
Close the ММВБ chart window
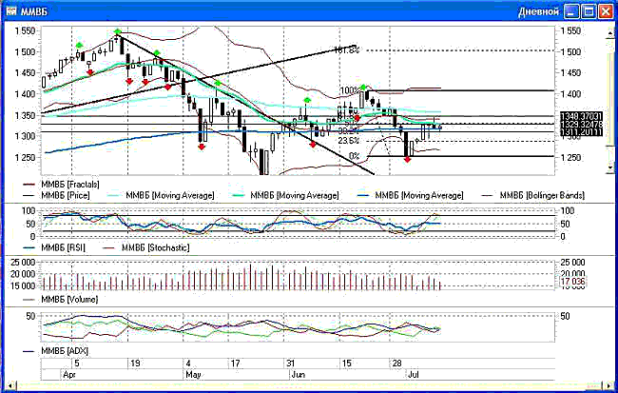coord(606,11)
